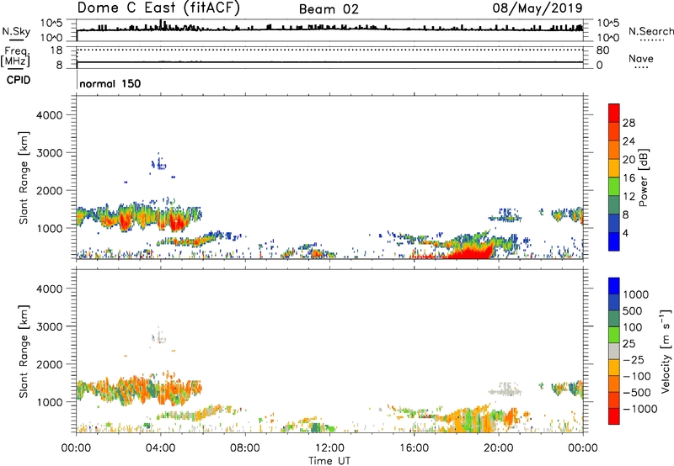The height and width of the screenshot is (466, 674).
Task: Click the 'Time UT' axis title
Action: point(329,461)
